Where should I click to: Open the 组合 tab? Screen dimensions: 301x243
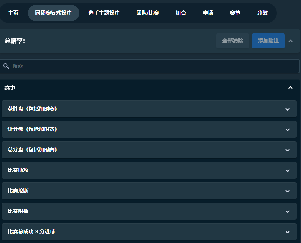click(x=181, y=13)
